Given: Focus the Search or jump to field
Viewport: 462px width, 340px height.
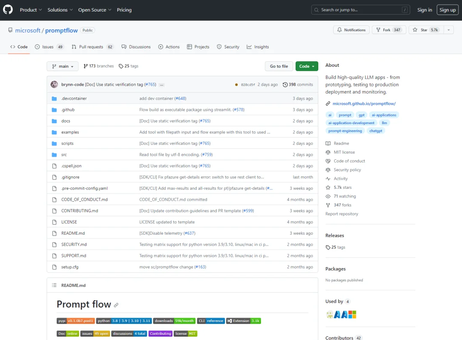Looking at the screenshot, I should point(360,10).
